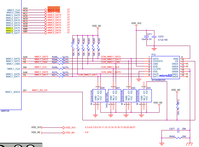
Task: Select the GND8 pin name on P12
Action: tap(175, 76)
